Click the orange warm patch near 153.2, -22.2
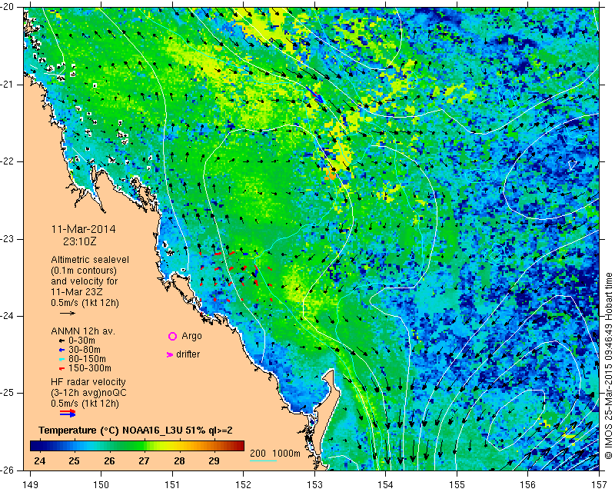 click(331, 175)
